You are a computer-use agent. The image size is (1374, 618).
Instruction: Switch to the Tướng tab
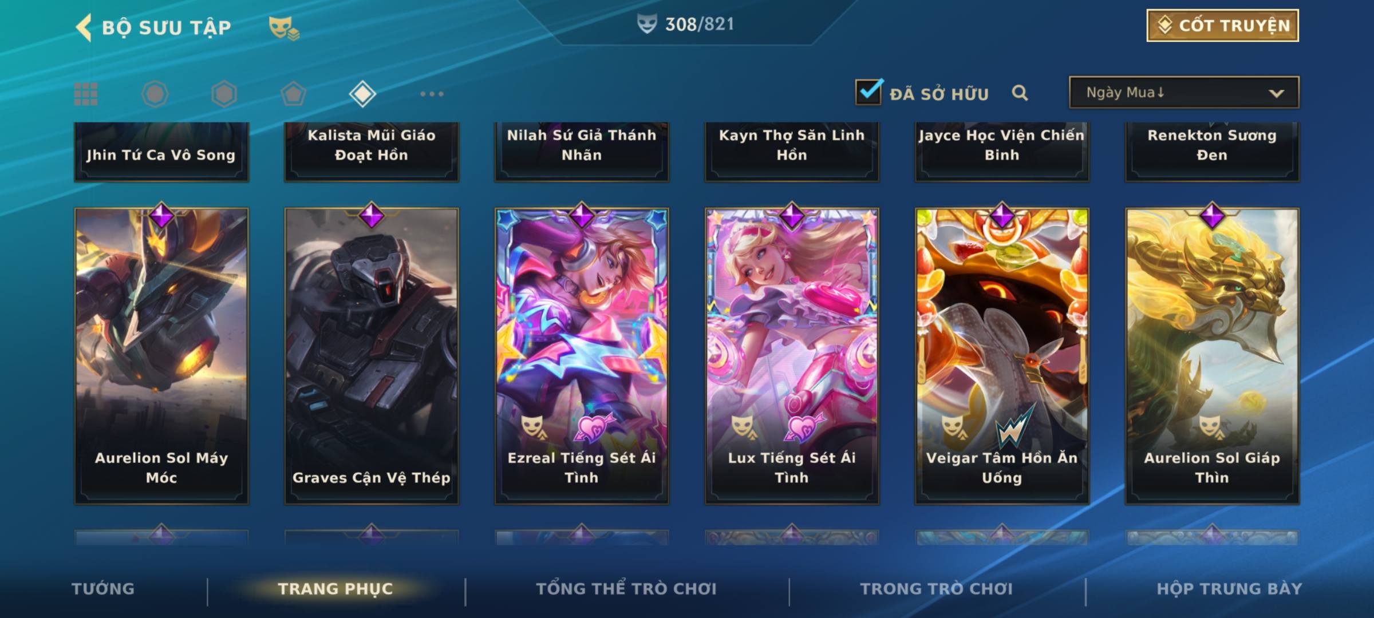103,589
